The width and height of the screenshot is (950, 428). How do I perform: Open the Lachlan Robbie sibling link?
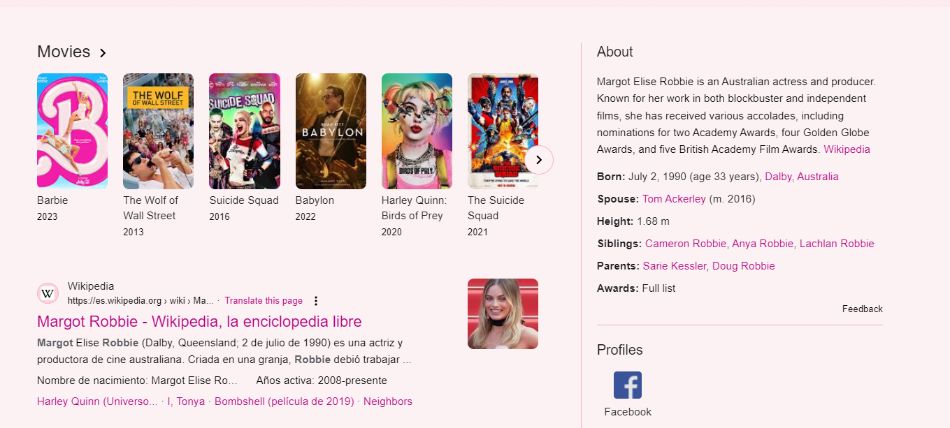pos(837,244)
